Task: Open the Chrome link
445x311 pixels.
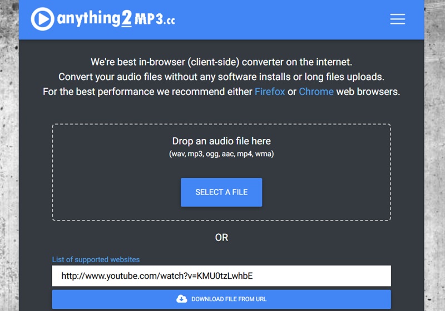Action: [x=316, y=92]
